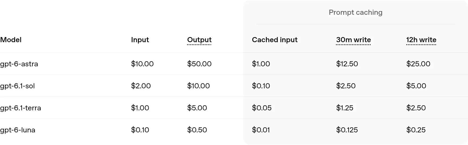Click gpt-6.1-sol cached input price $0.10

tap(261, 86)
